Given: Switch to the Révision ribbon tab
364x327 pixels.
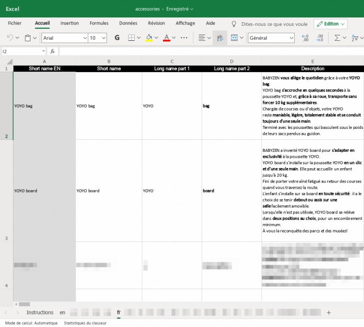Looking at the screenshot, I should click(x=157, y=23).
